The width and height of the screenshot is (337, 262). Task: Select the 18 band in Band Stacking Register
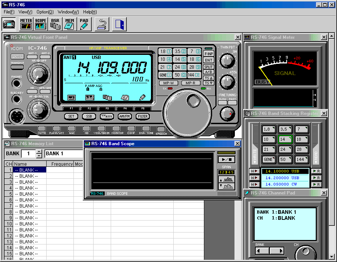(301, 139)
